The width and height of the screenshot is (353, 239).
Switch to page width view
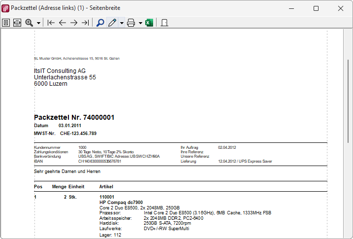[x=17, y=23]
